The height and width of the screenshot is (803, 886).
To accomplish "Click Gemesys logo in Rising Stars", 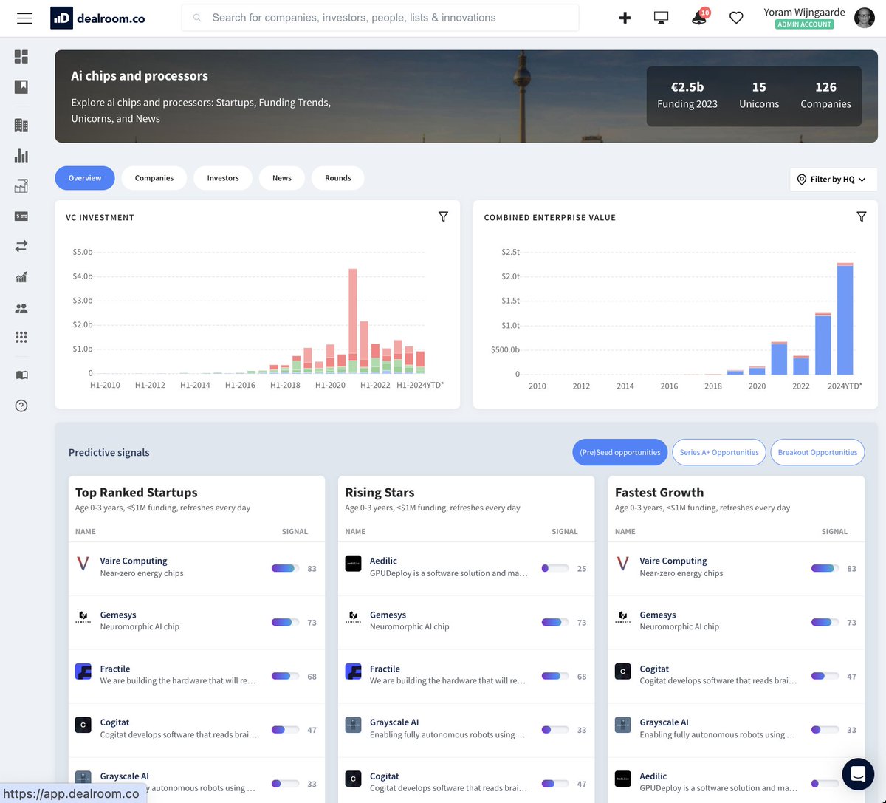I will click(x=353, y=618).
